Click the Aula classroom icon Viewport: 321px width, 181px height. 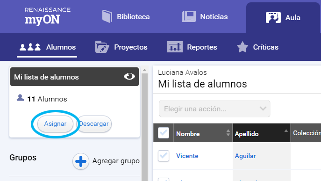[x=273, y=17]
